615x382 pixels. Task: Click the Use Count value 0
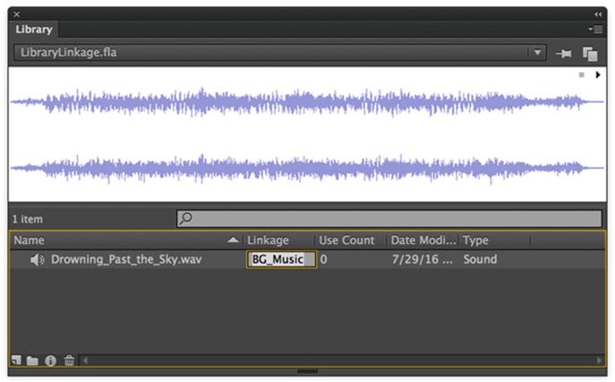pyautogui.click(x=323, y=259)
